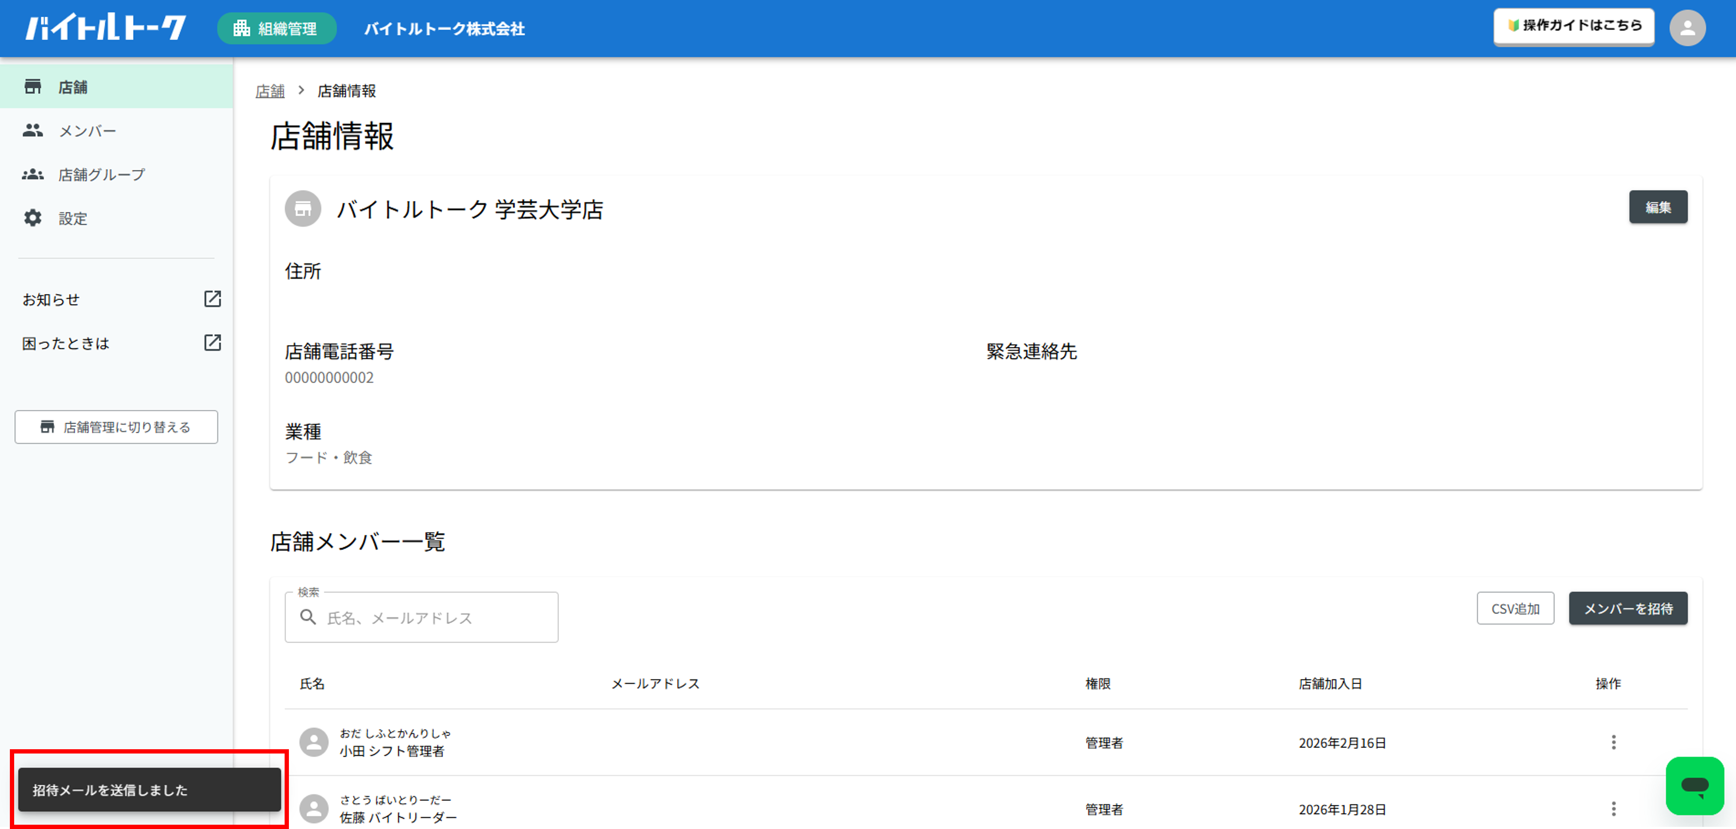Click the 氏名 column header
The height and width of the screenshot is (829, 1736).
pyautogui.click(x=312, y=684)
